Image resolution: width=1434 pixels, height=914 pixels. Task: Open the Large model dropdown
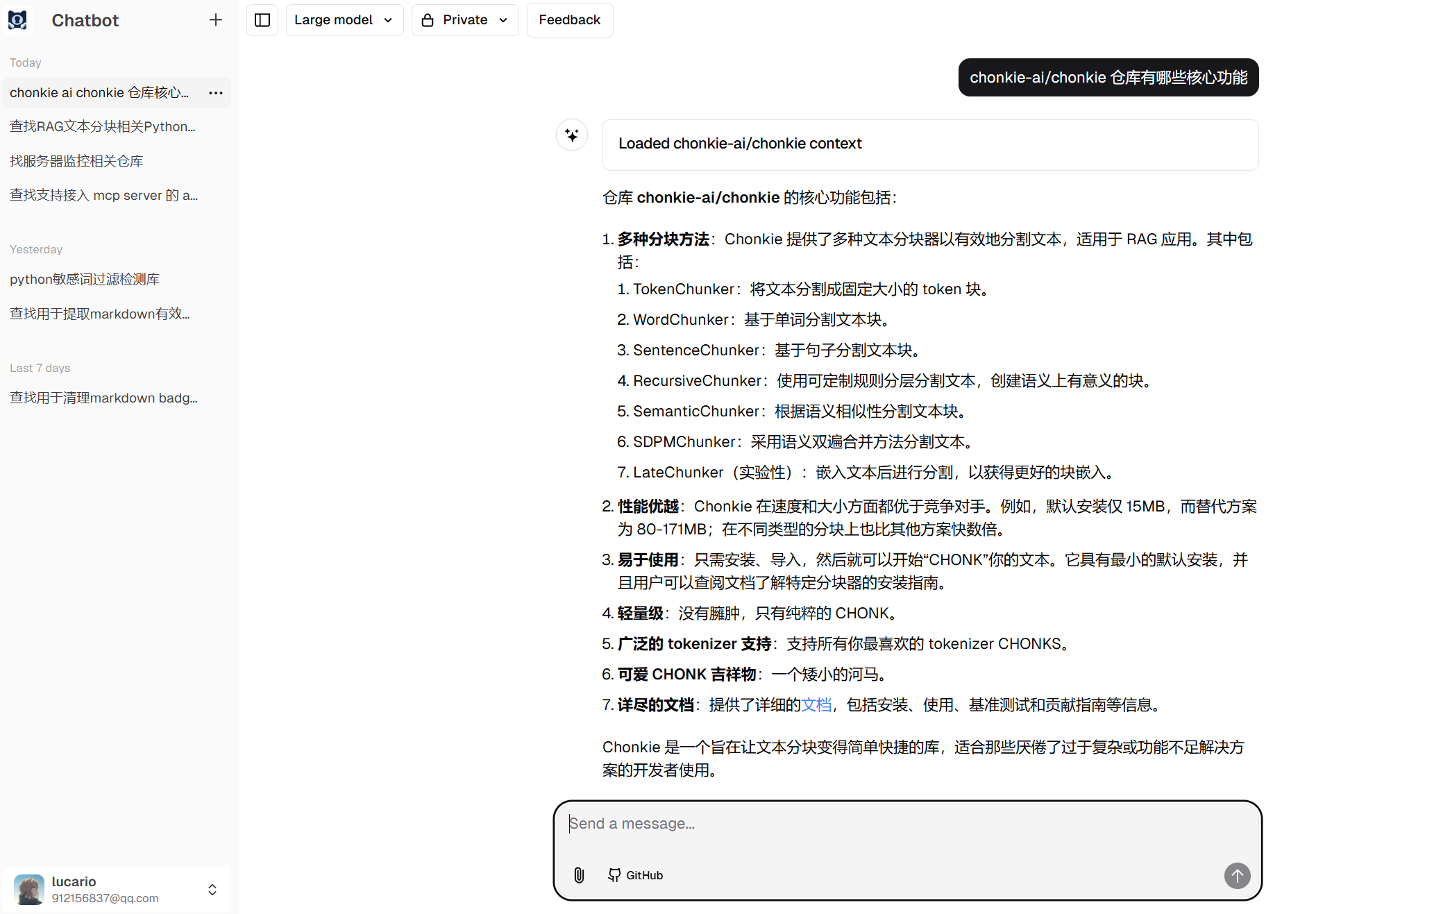pos(344,20)
